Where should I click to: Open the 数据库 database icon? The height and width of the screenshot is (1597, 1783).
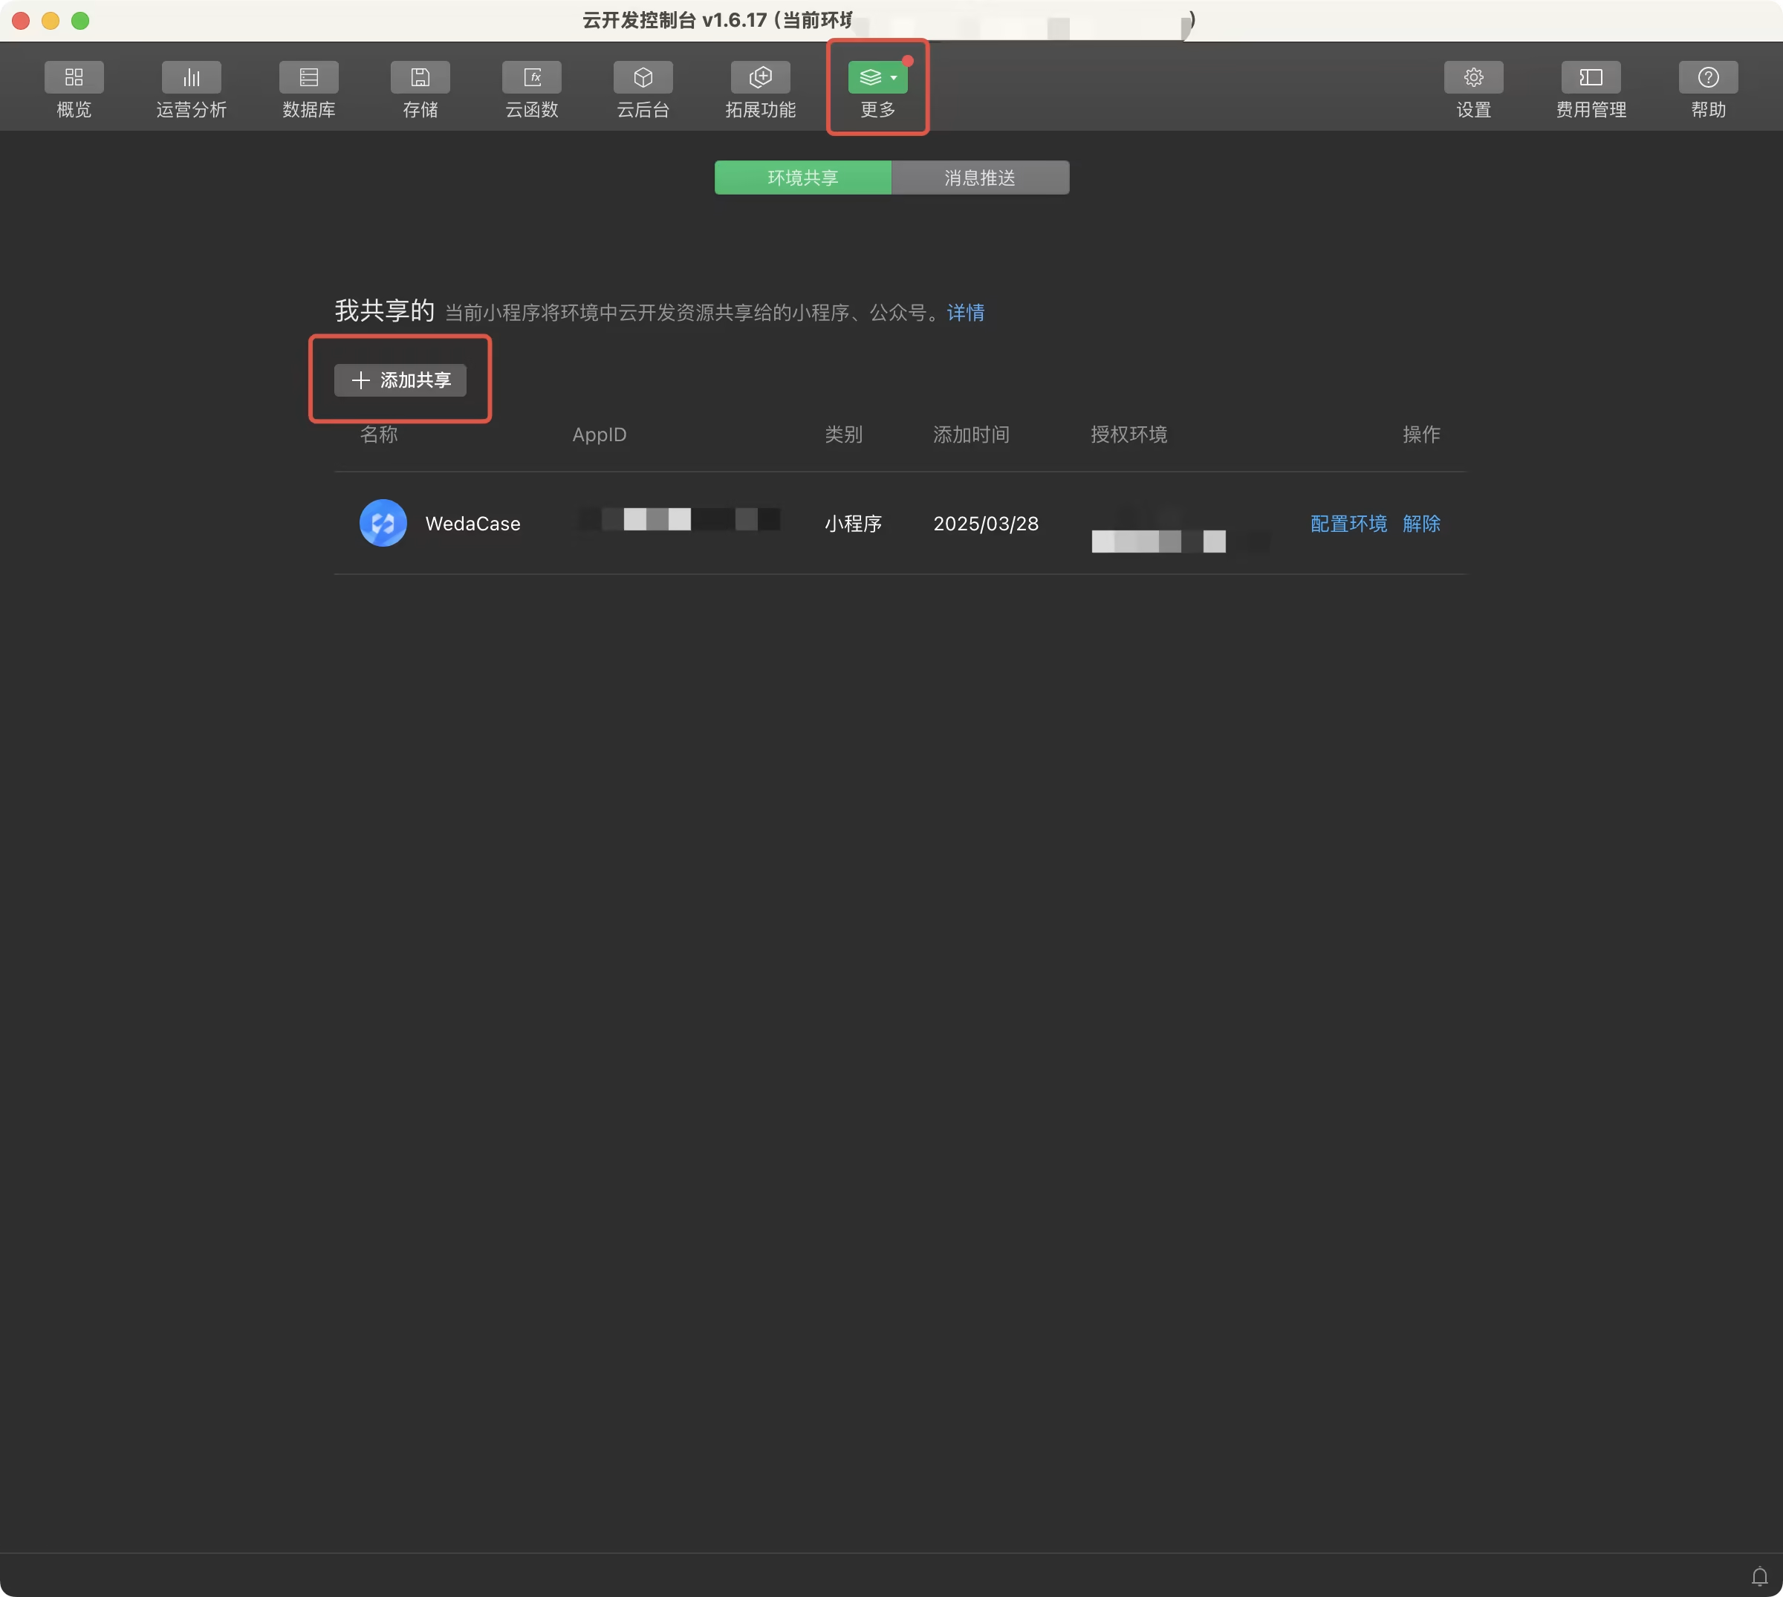coord(309,77)
